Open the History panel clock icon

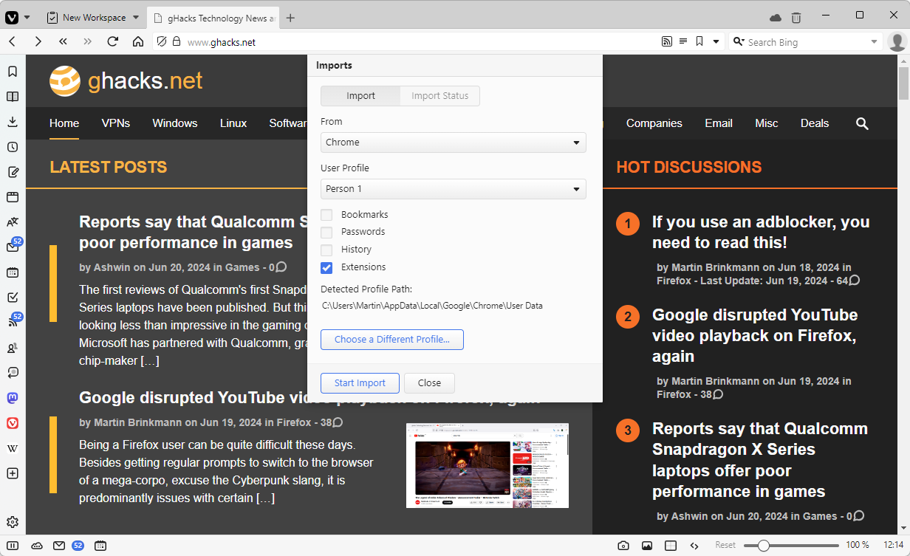tap(13, 147)
